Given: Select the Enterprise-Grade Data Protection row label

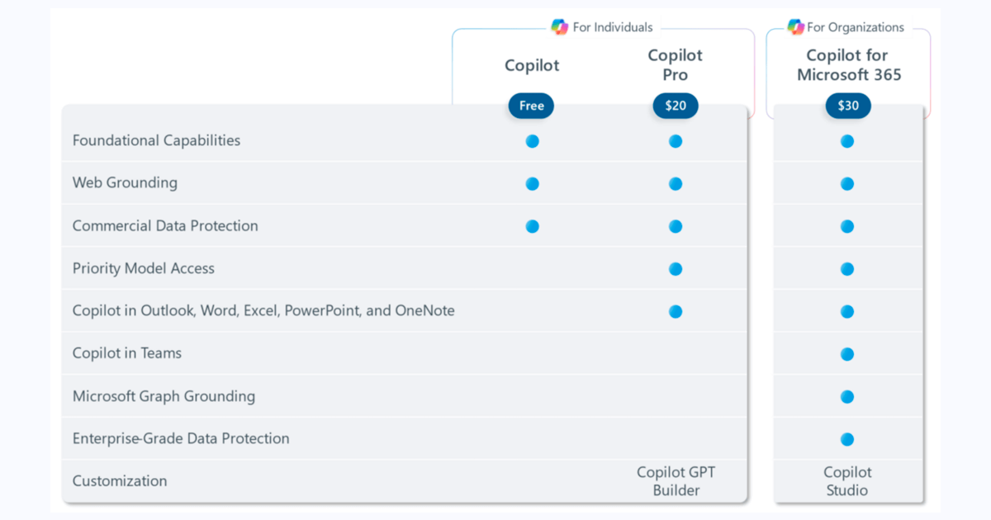Looking at the screenshot, I should click(181, 438).
